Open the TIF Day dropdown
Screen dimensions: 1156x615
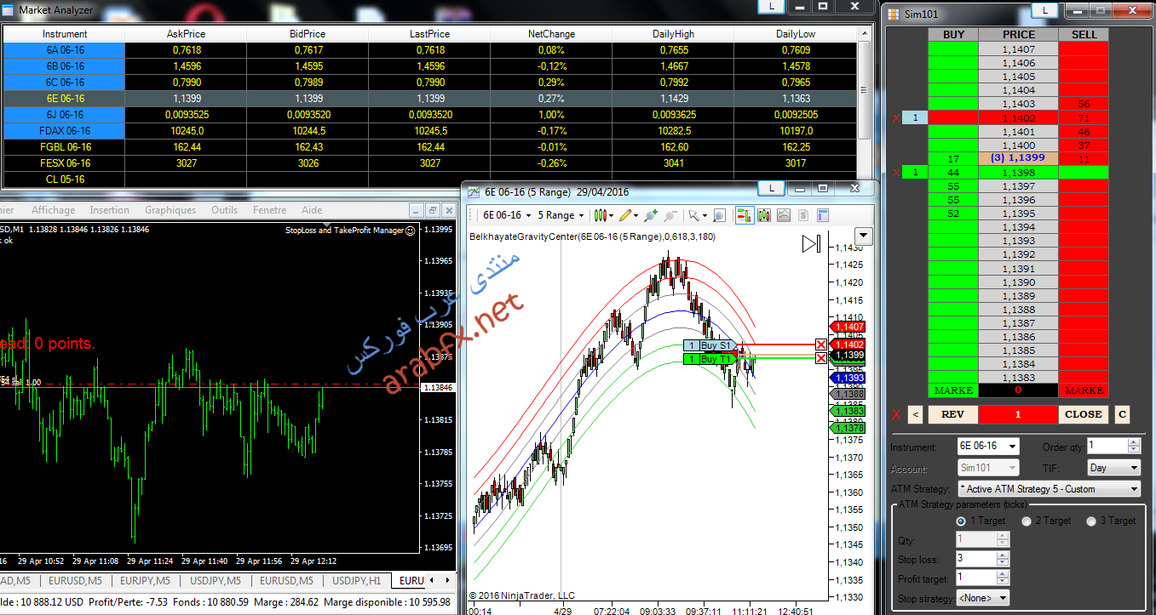[1113, 468]
